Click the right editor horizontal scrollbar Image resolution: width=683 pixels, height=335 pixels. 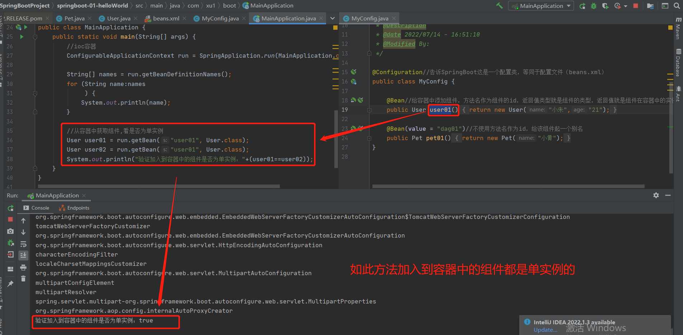508,186
